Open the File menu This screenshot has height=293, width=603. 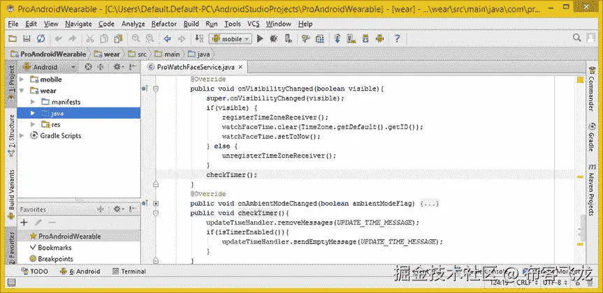click(13, 24)
